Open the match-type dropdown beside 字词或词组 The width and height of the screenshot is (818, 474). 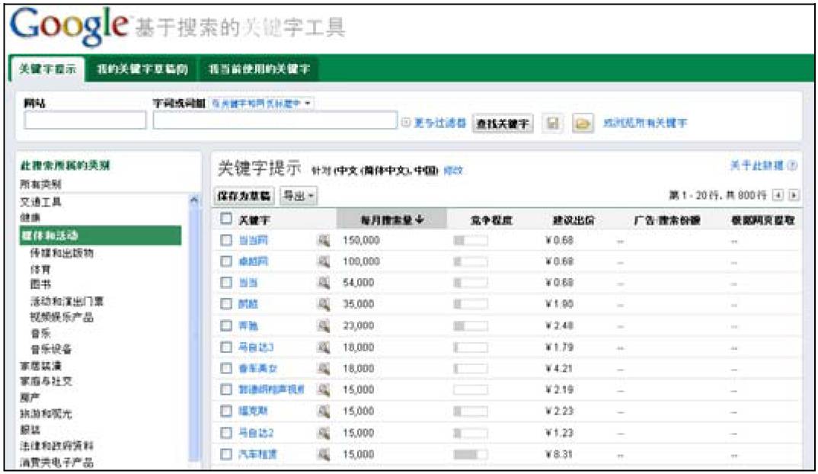click(261, 104)
